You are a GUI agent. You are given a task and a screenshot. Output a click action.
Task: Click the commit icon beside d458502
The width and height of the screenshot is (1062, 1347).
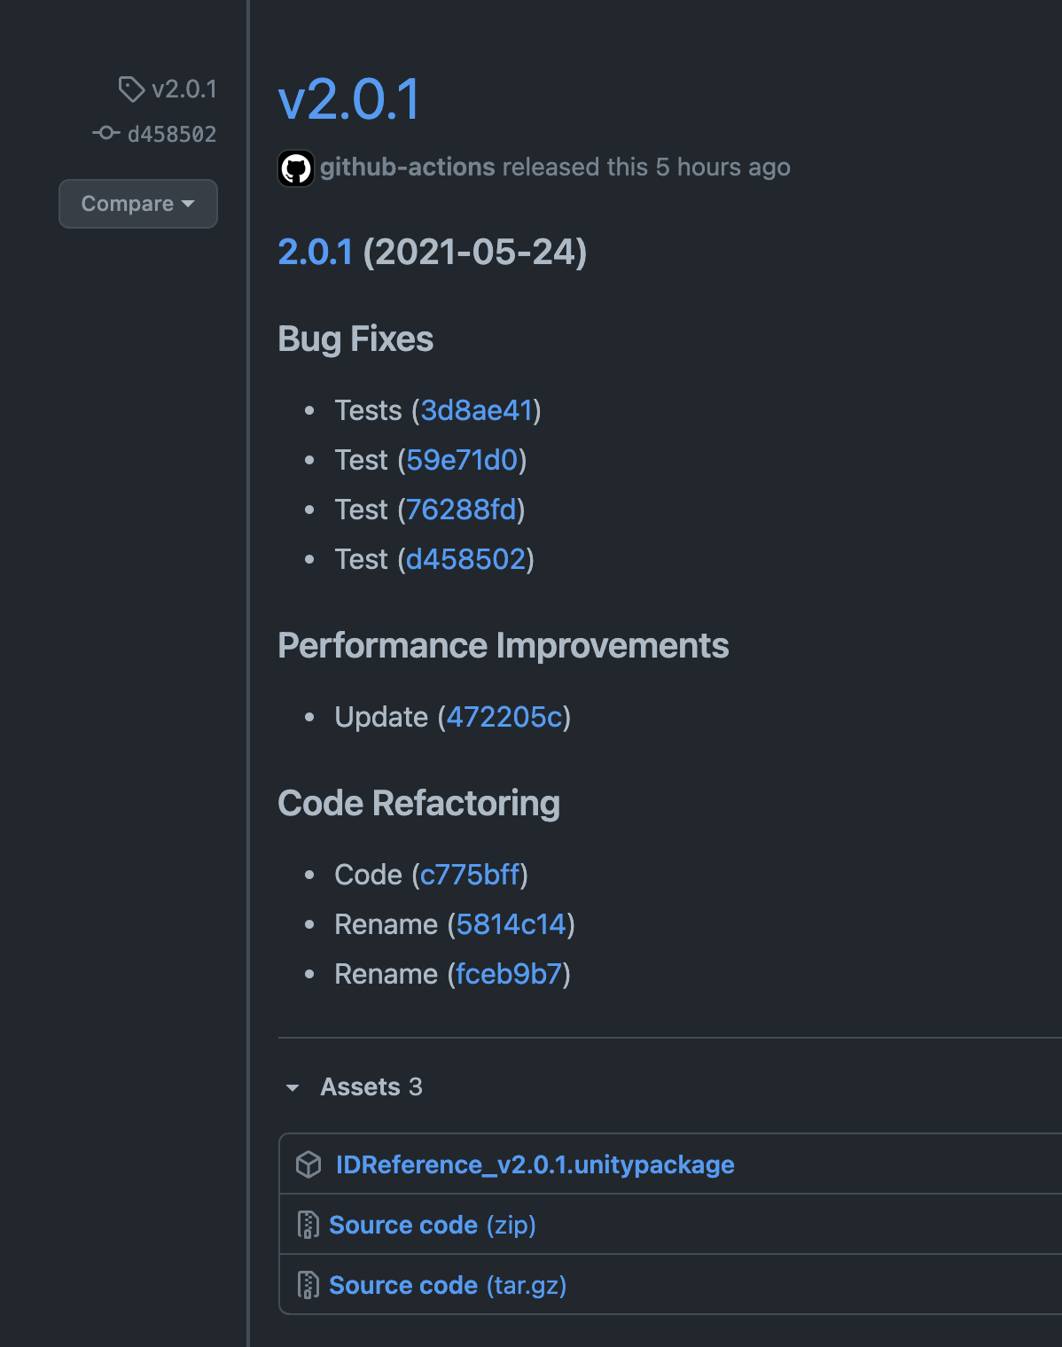click(x=106, y=133)
